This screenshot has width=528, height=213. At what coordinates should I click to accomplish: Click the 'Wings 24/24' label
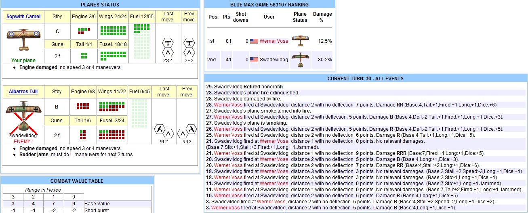(x=113, y=17)
